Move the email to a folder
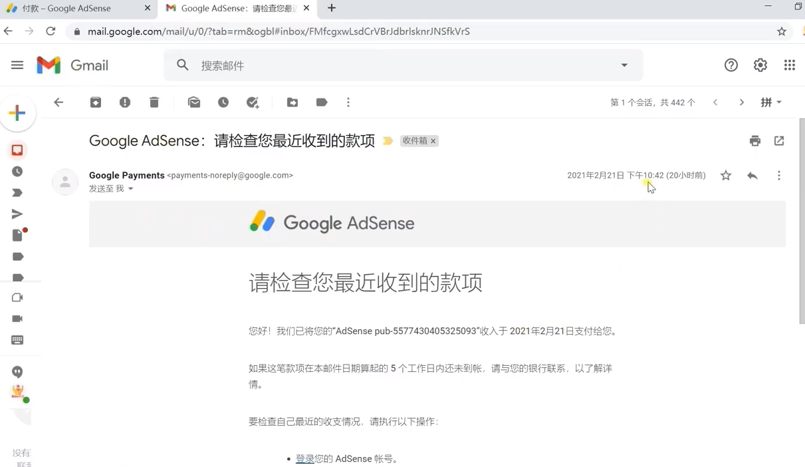Viewport: 805px width, 467px height. pos(292,102)
